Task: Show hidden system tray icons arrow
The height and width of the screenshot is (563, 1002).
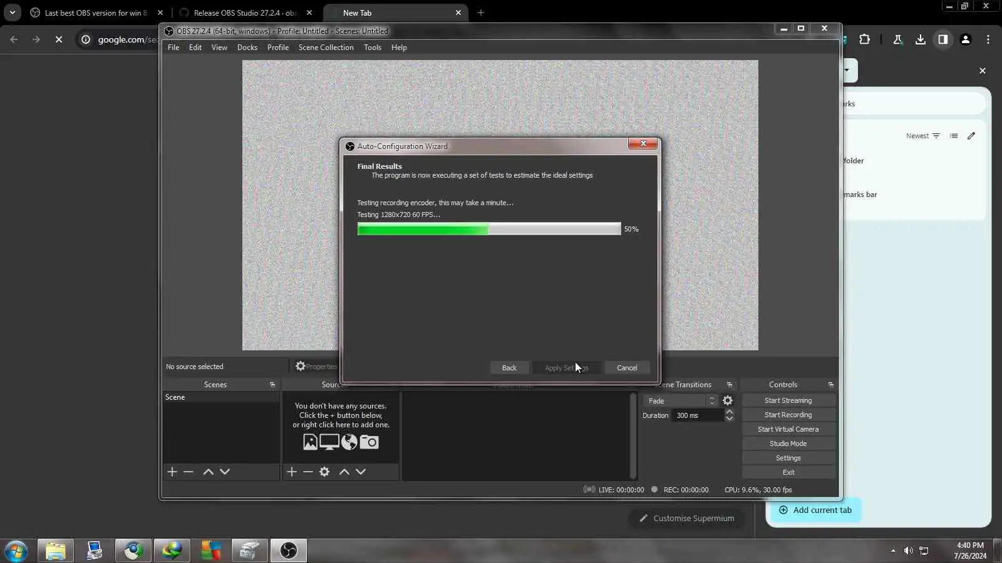Action: pyautogui.click(x=893, y=550)
